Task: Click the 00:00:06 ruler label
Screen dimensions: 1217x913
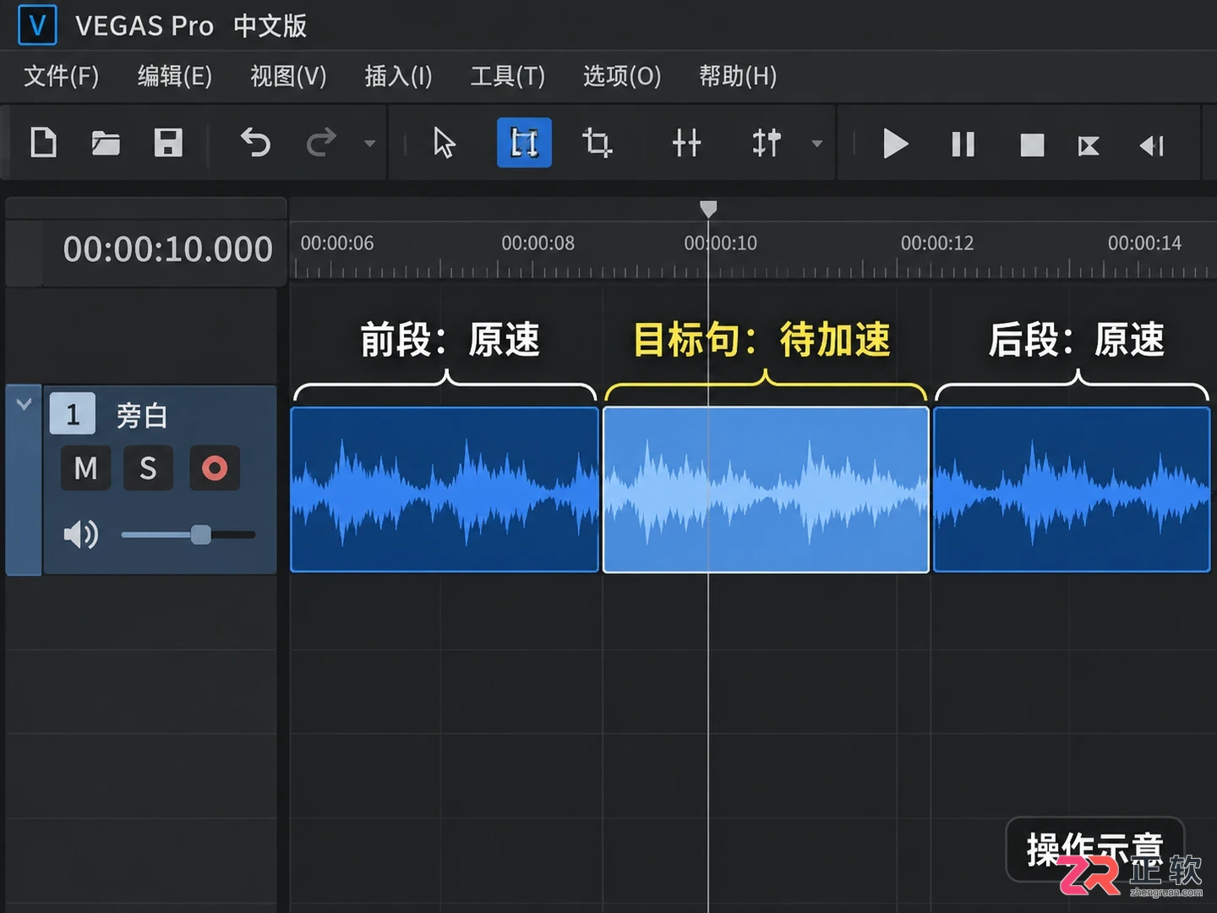Action: (x=337, y=243)
